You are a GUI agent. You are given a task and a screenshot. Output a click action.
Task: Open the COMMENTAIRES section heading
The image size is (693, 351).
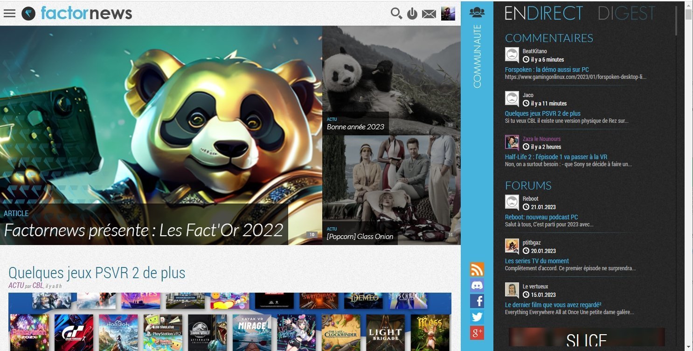pos(549,38)
